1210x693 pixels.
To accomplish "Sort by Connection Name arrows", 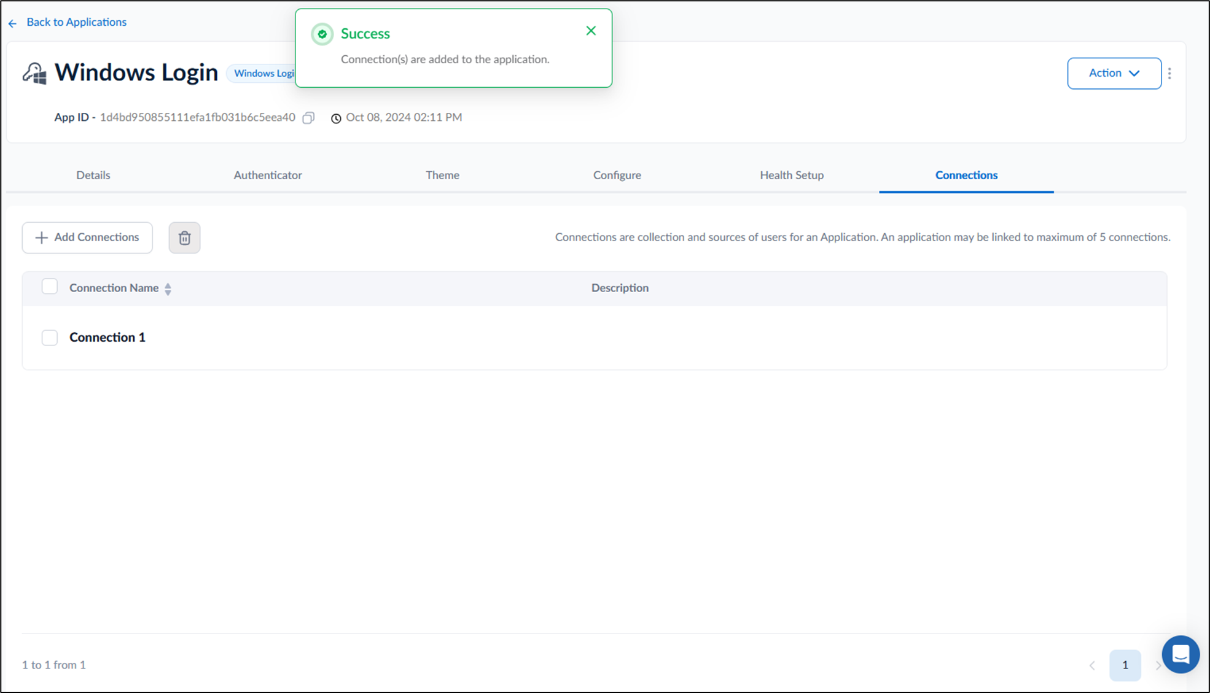I will (x=168, y=289).
